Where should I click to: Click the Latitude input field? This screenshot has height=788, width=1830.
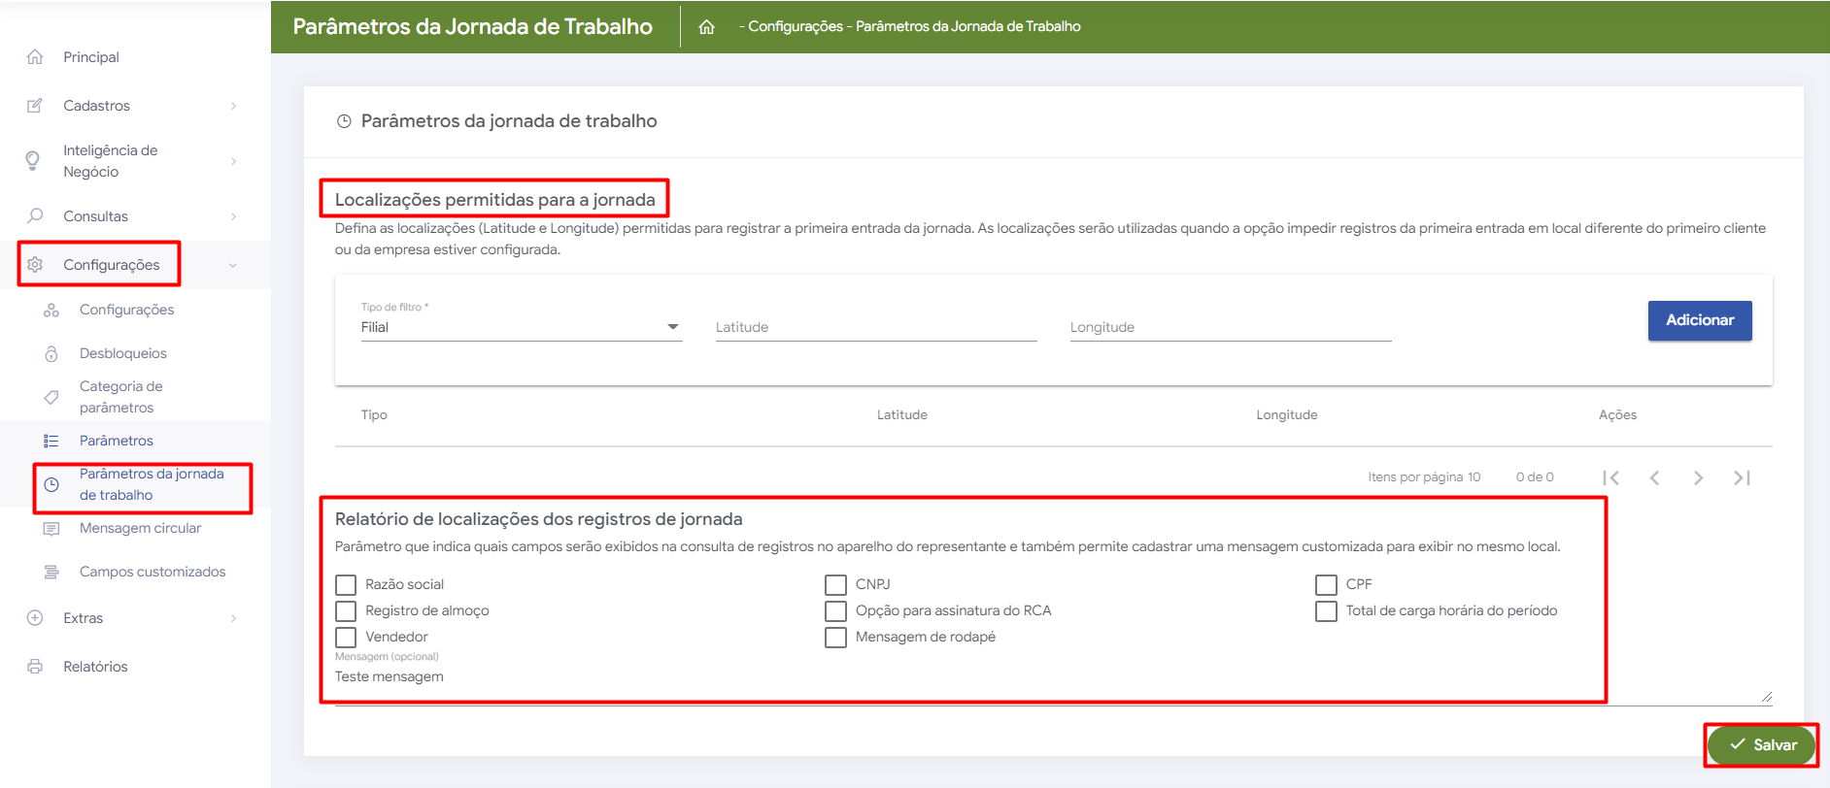pos(875,327)
